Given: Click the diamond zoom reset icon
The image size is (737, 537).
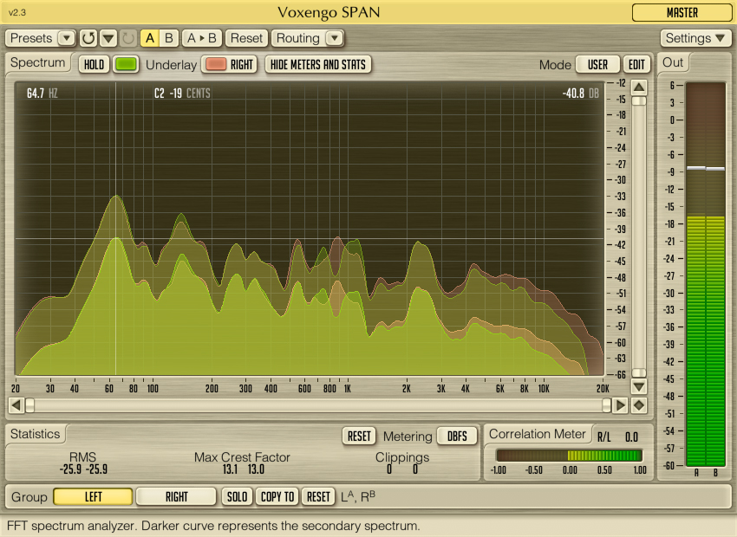Looking at the screenshot, I should coord(639,405).
